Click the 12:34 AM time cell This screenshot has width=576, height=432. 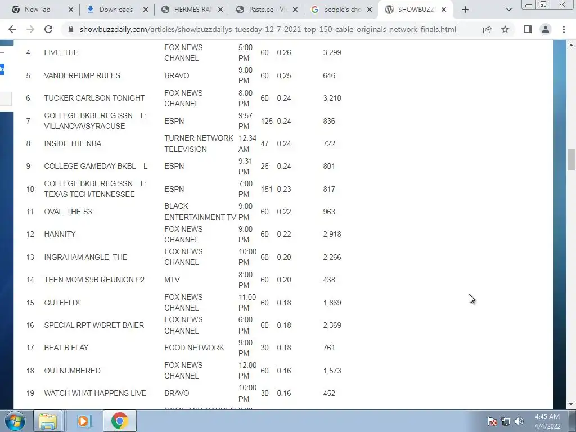[247, 143]
